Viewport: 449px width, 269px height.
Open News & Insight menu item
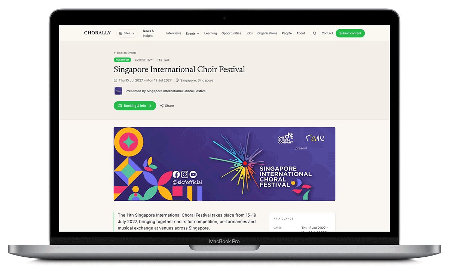click(x=148, y=33)
